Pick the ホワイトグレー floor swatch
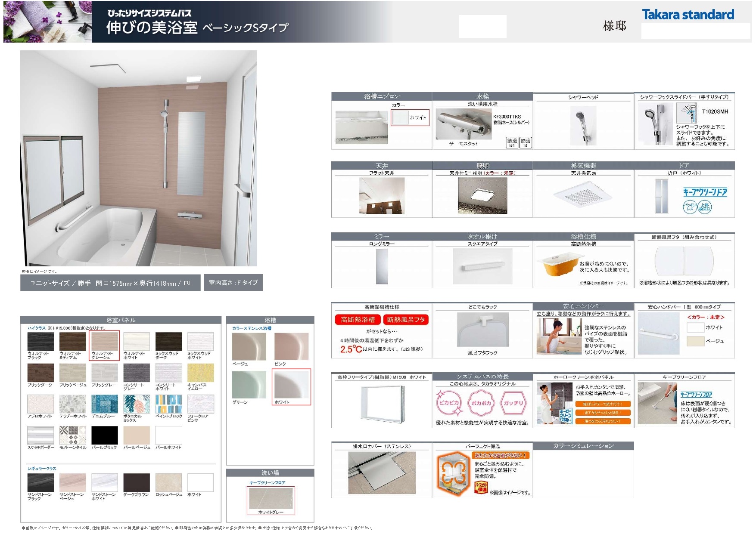 pos(271,498)
